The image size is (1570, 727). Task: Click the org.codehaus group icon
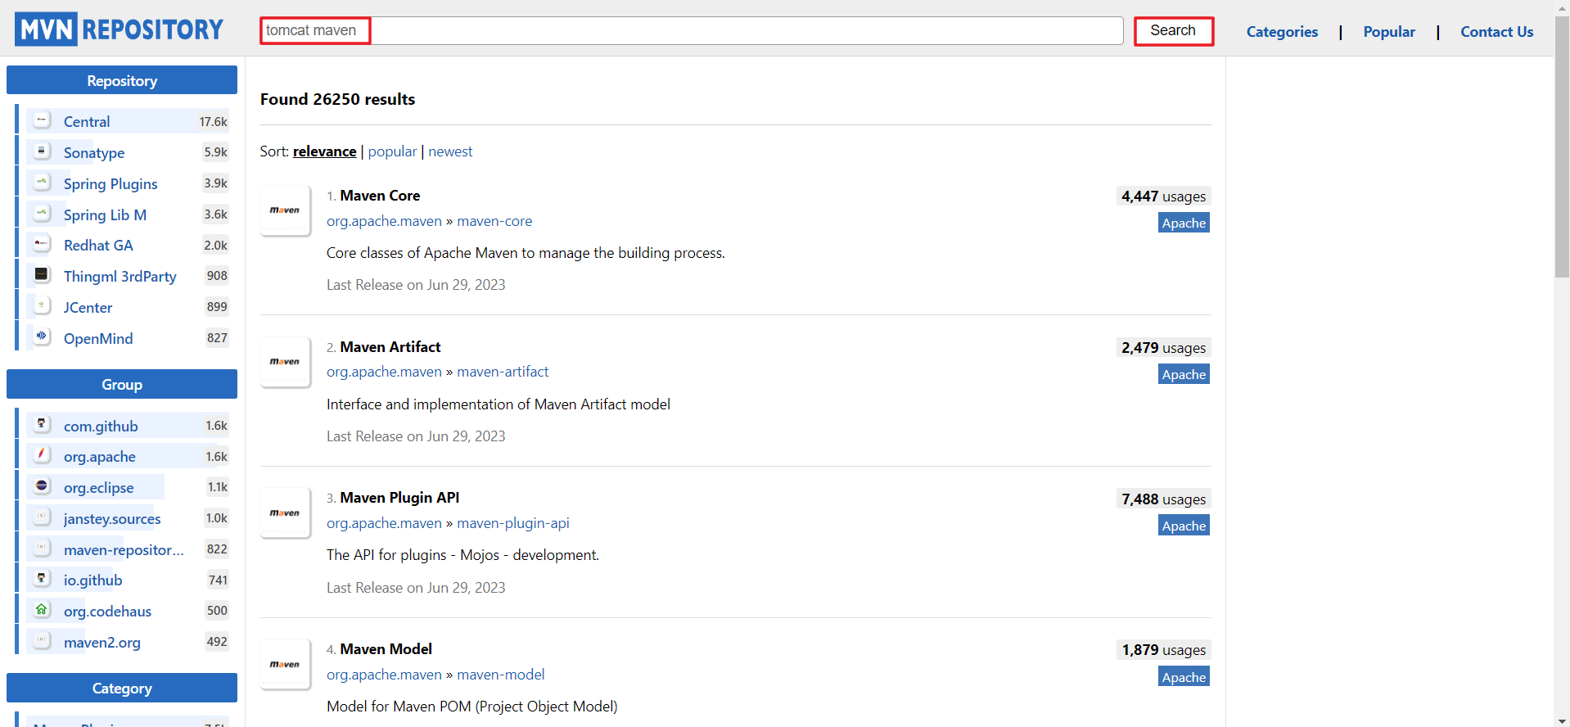[x=42, y=610]
